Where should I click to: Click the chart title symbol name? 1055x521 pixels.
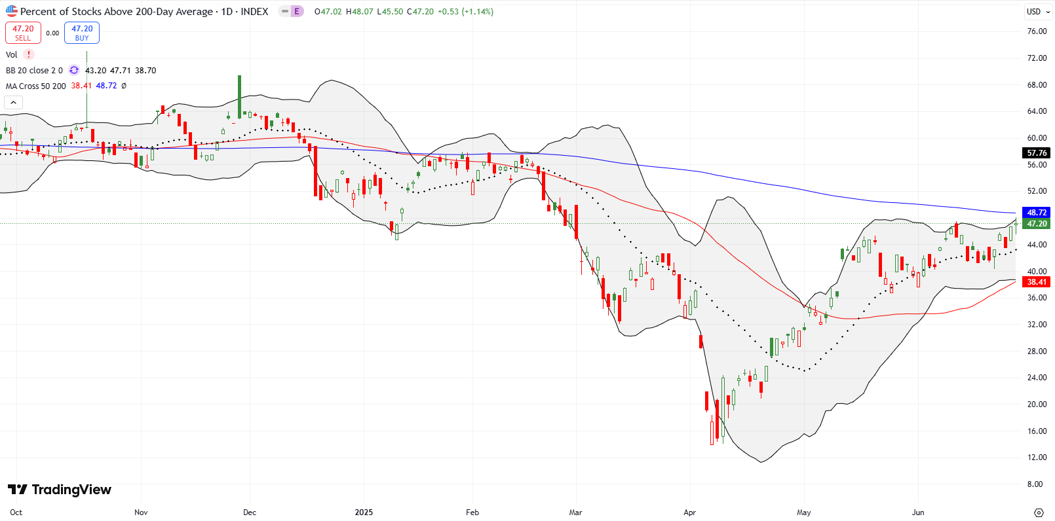(116, 11)
